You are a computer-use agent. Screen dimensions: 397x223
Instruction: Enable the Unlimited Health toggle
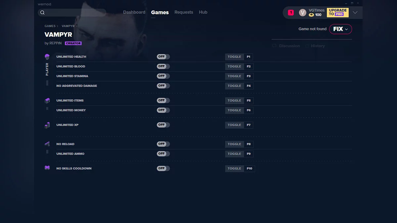(163, 57)
